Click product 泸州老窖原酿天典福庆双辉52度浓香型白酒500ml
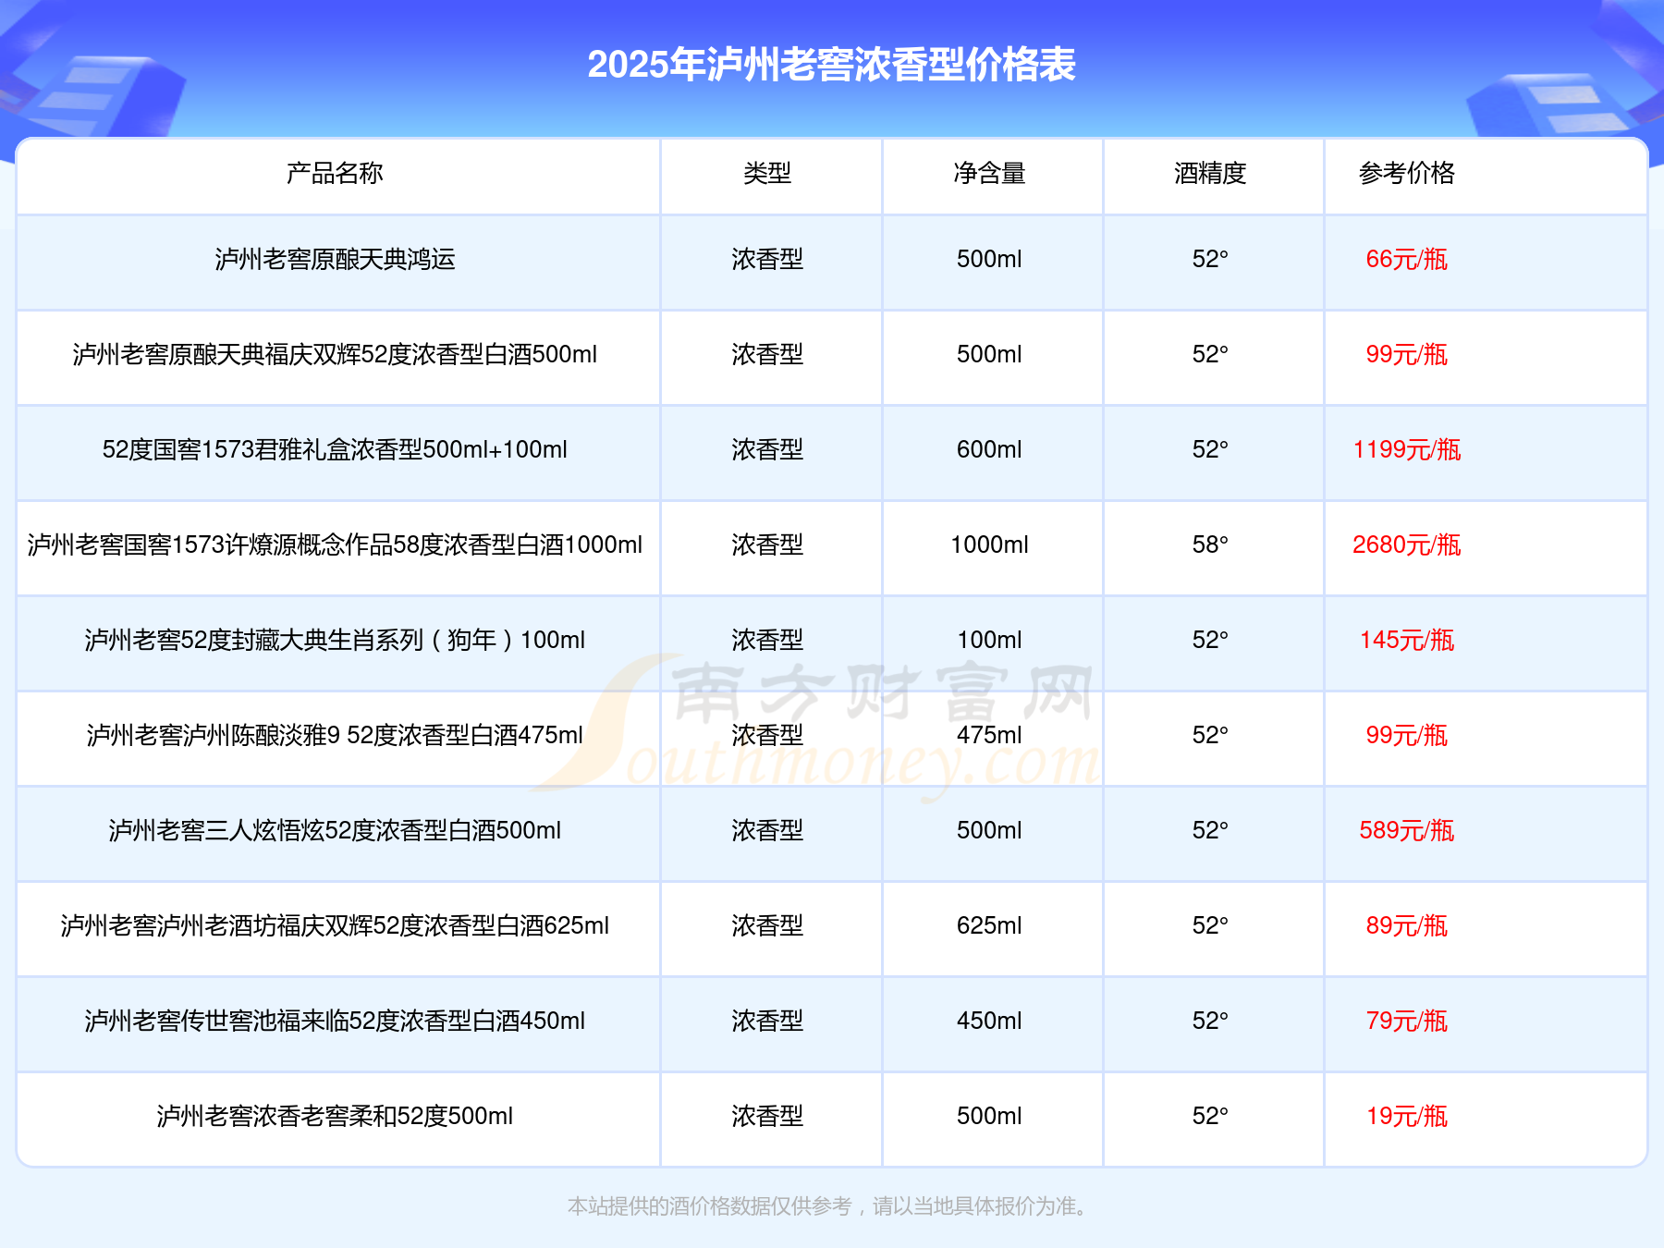Viewport: 1664px width, 1248px height. click(335, 354)
